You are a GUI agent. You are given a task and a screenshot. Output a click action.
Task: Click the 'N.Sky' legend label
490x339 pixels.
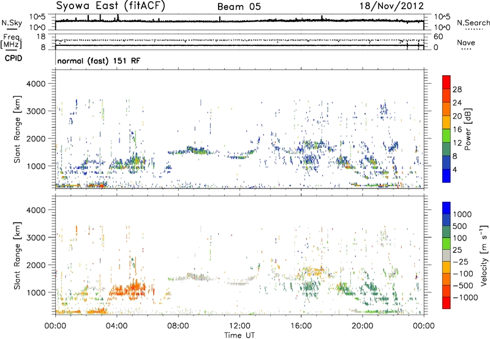coord(12,23)
